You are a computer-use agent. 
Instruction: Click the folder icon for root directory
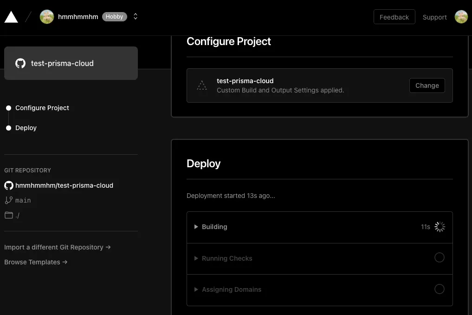coord(9,215)
